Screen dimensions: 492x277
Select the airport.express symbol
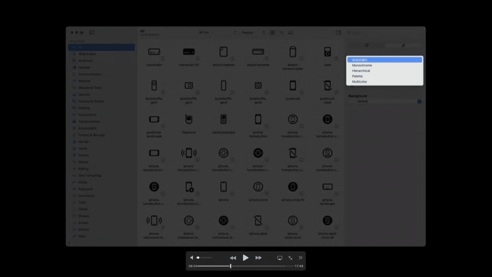tap(223, 52)
